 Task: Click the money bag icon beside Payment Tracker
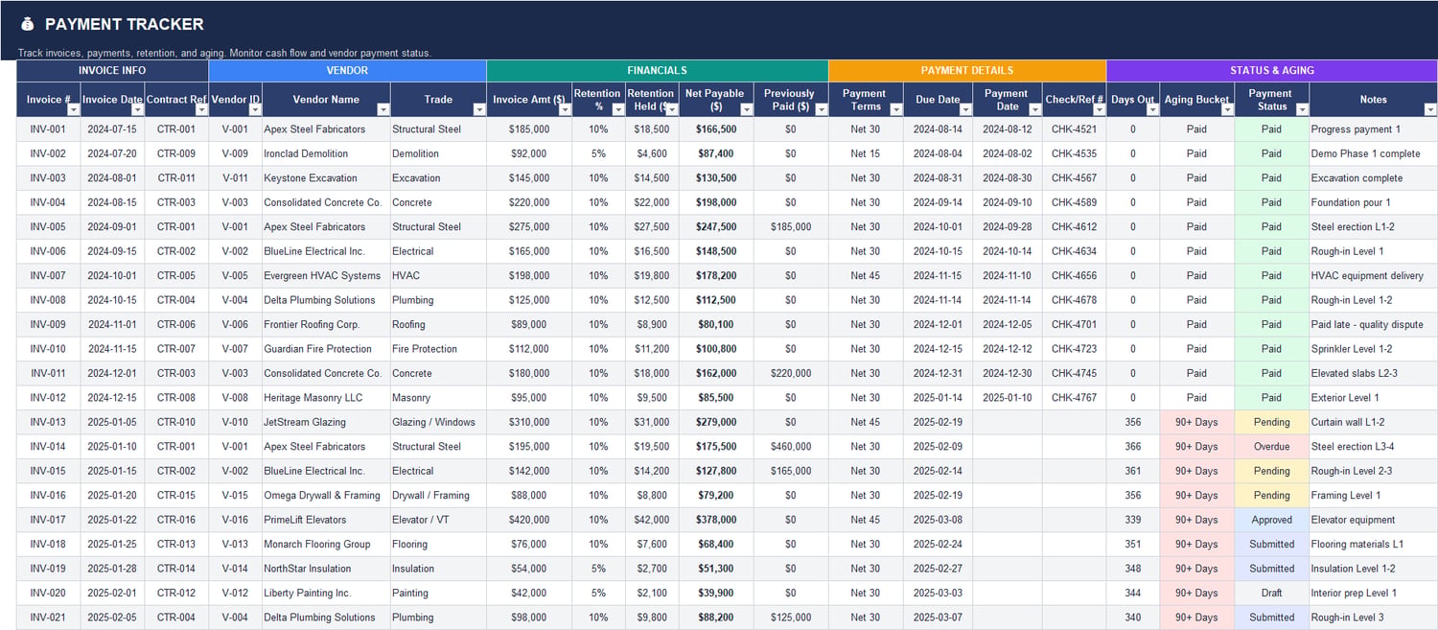pyautogui.click(x=27, y=24)
